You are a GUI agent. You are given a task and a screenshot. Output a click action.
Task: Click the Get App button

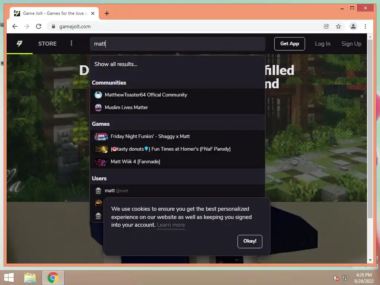(289, 44)
